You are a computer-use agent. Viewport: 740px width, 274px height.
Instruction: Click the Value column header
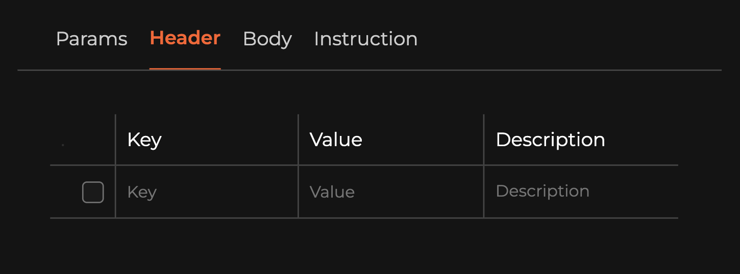point(336,140)
